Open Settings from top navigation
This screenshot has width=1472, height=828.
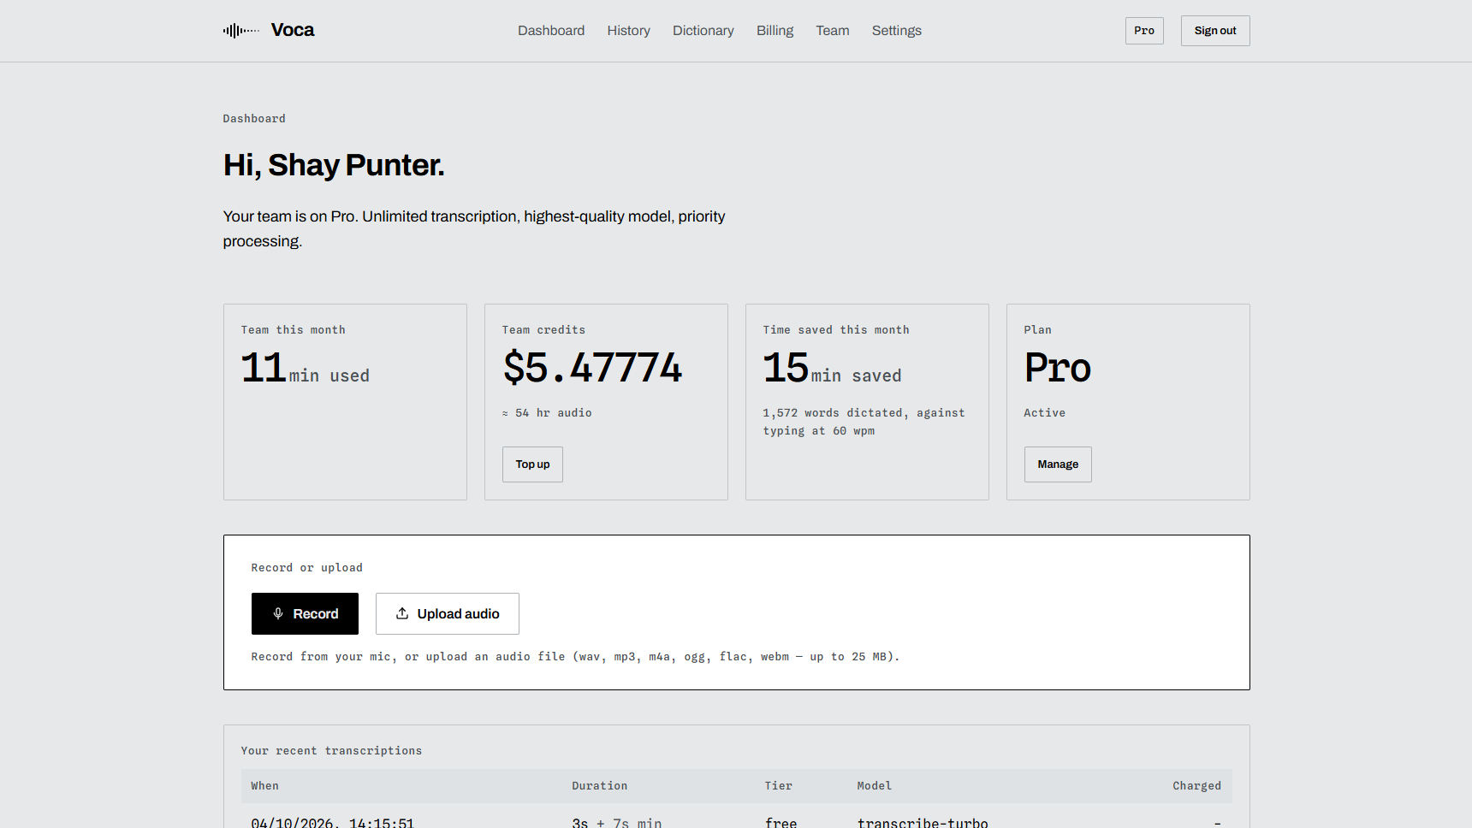tap(897, 31)
